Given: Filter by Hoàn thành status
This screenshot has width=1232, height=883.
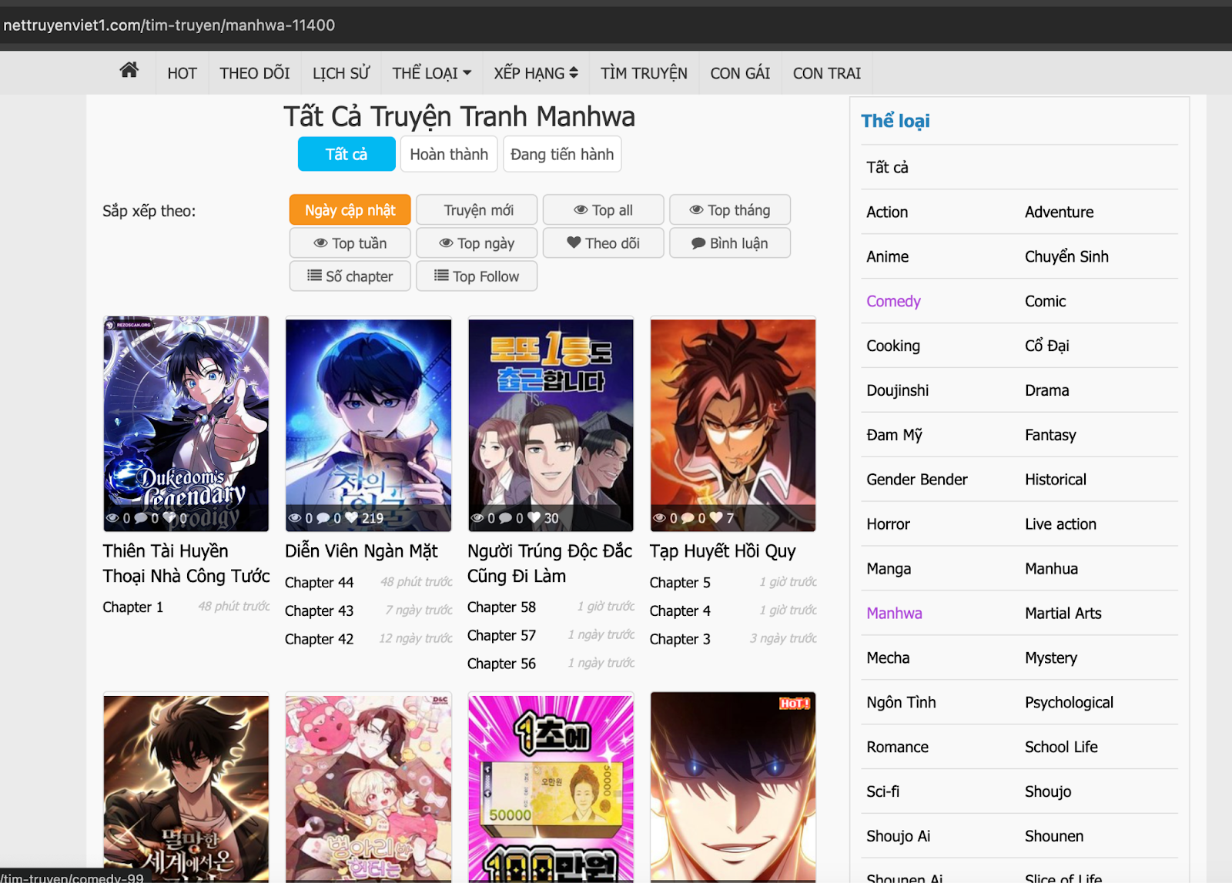Looking at the screenshot, I should click(x=449, y=154).
